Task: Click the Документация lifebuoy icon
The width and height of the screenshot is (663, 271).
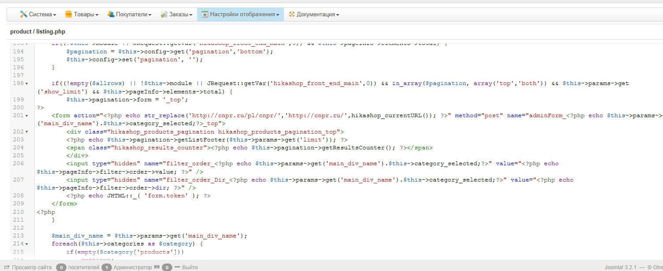Action: pyautogui.click(x=291, y=15)
